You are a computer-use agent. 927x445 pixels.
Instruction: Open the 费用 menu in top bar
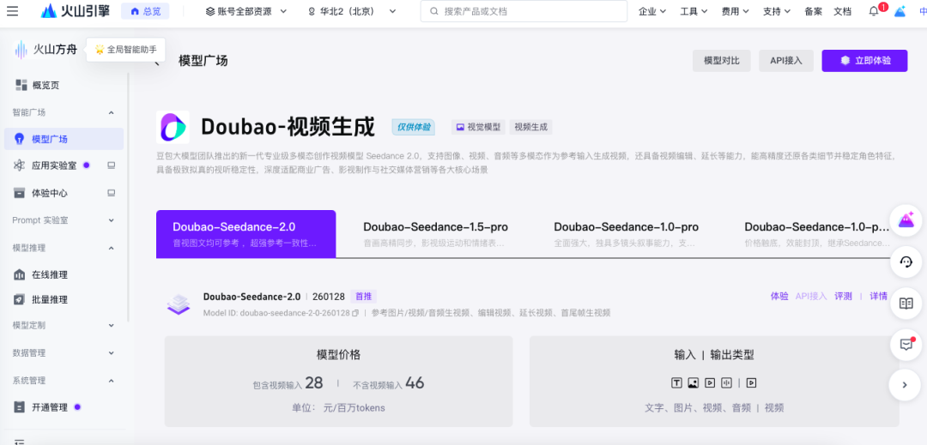point(735,11)
